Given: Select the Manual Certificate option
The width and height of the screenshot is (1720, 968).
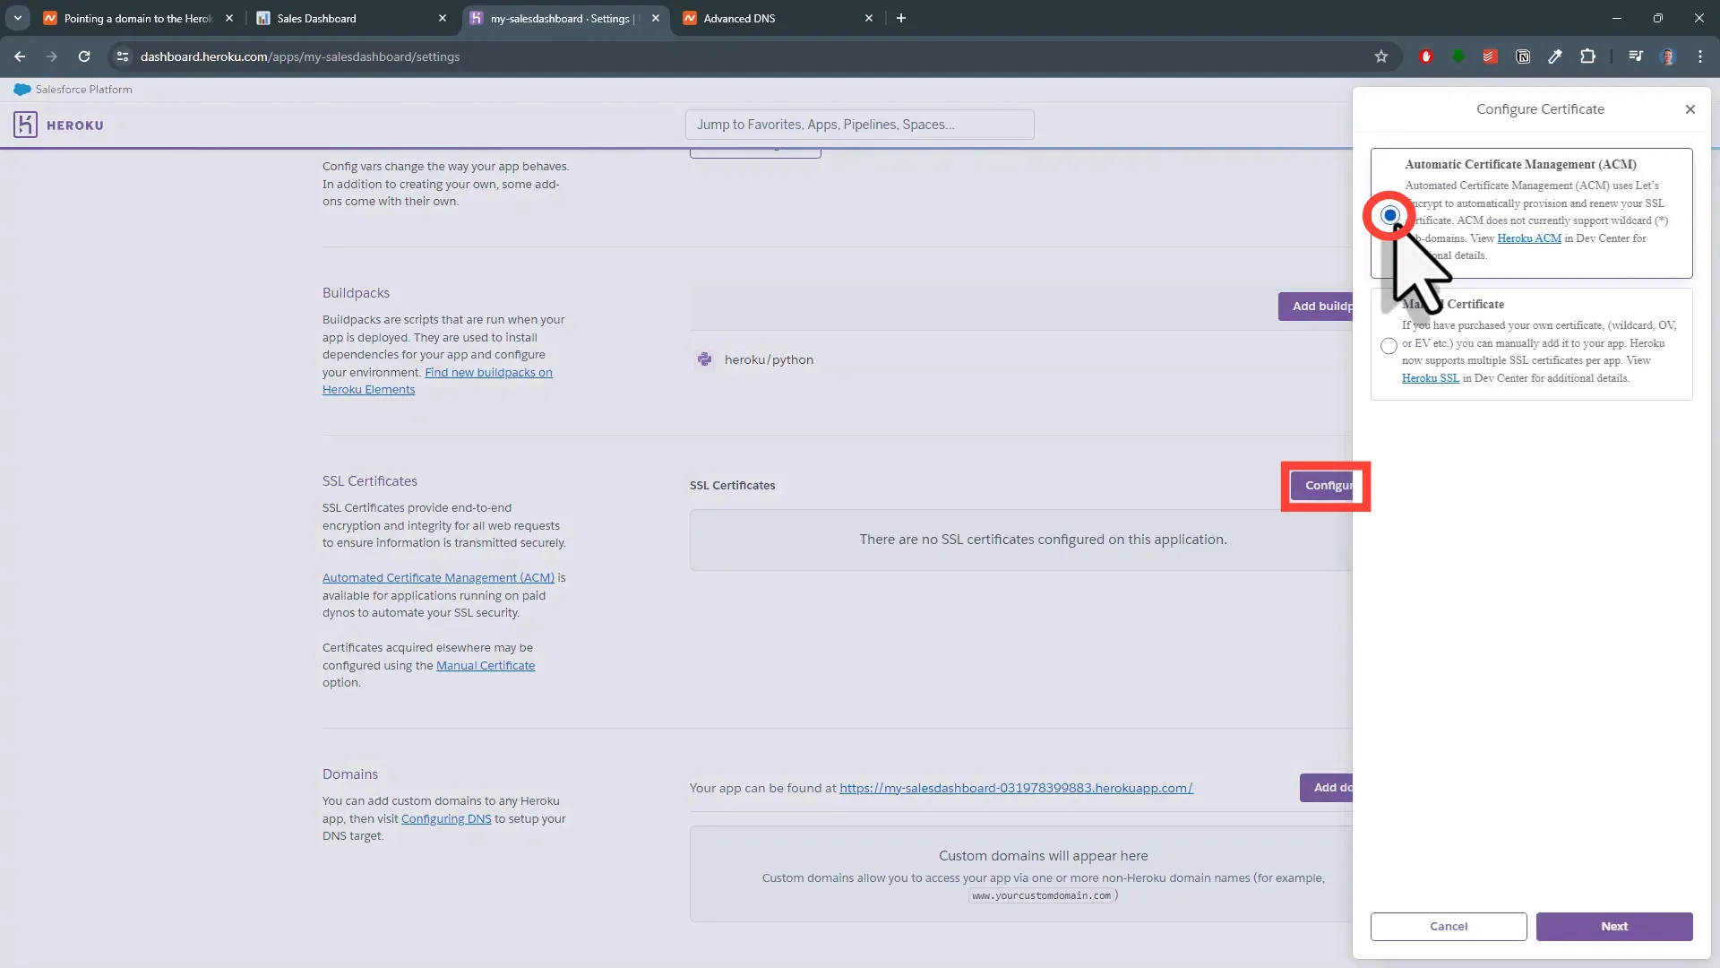Looking at the screenshot, I should point(1387,346).
